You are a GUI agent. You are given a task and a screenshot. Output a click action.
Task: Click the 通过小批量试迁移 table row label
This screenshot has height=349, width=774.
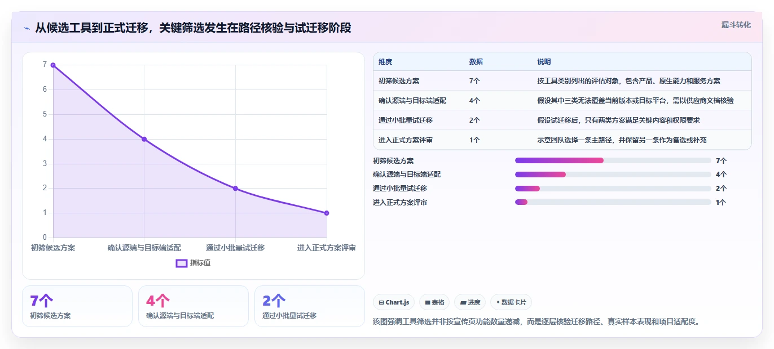pos(406,120)
